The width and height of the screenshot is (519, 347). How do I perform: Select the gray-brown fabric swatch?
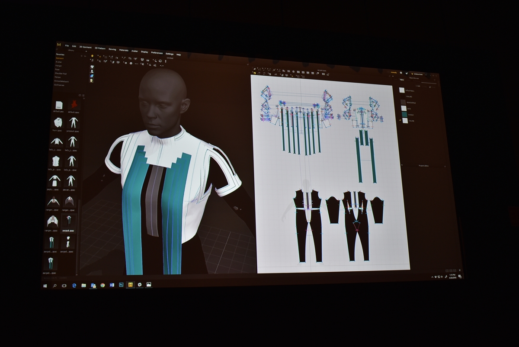pos(403,102)
